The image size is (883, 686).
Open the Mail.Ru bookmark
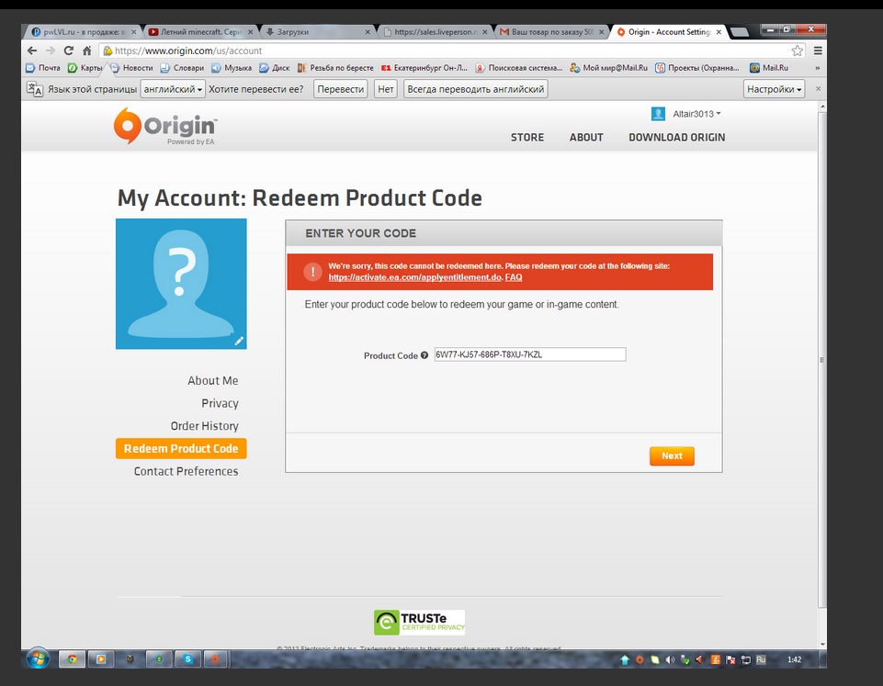click(x=769, y=68)
